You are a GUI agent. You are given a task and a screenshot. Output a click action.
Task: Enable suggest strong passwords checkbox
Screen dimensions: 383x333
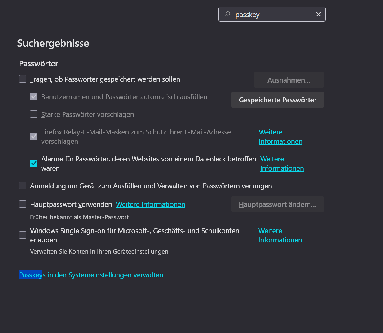[x=34, y=114]
